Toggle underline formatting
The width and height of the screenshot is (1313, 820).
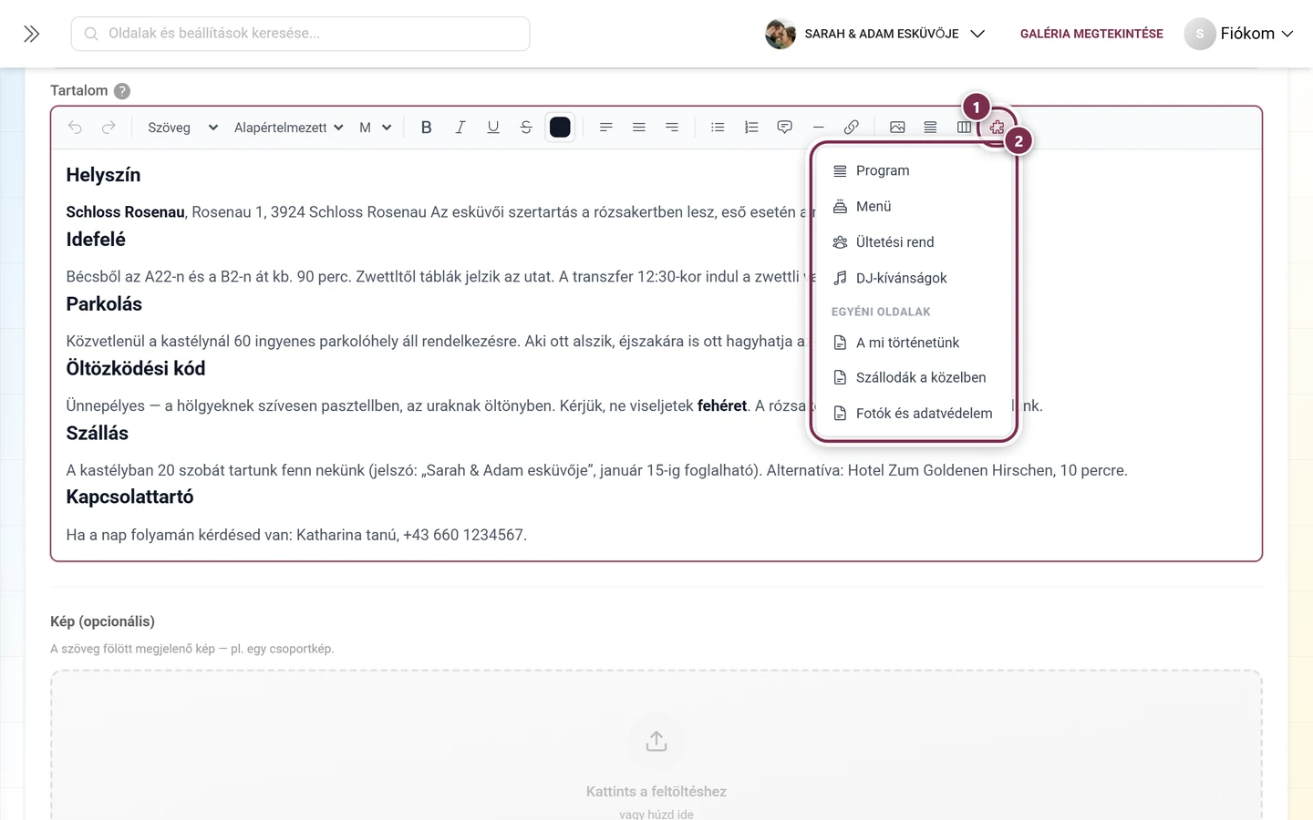click(x=493, y=128)
